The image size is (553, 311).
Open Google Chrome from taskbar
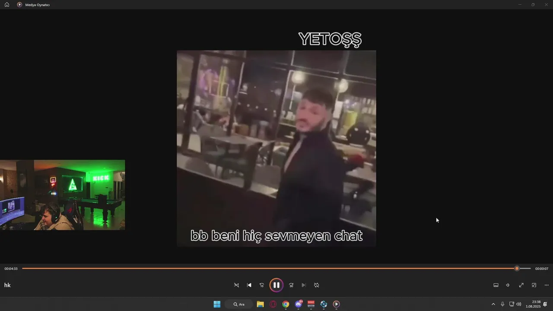(x=286, y=304)
